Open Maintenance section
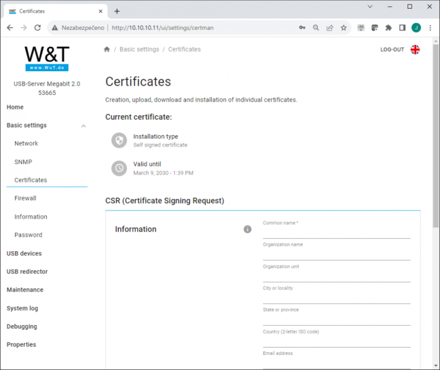Image resolution: width=440 pixels, height=370 pixels. (x=25, y=290)
